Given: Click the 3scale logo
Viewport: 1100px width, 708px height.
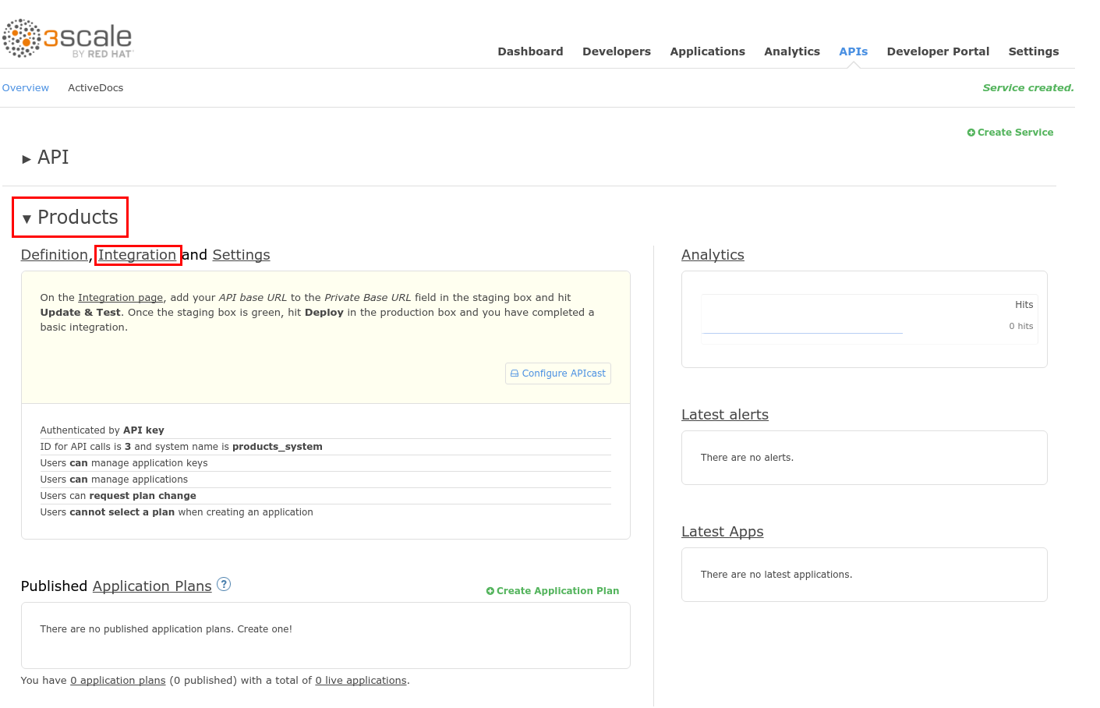Looking at the screenshot, I should coord(68,39).
